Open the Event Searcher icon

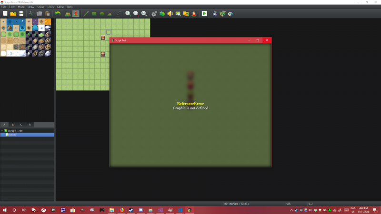point(178,14)
